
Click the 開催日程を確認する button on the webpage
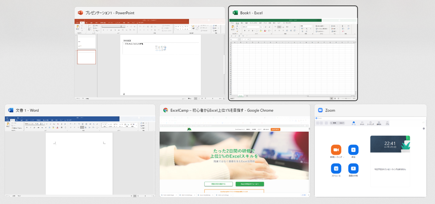[x=218, y=184]
